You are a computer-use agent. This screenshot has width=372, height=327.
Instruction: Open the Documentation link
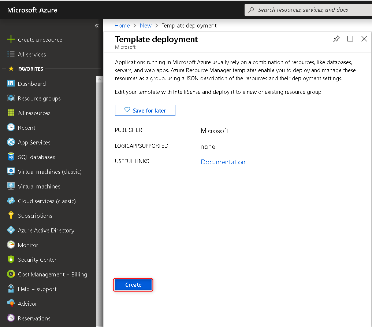coord(223,162)
